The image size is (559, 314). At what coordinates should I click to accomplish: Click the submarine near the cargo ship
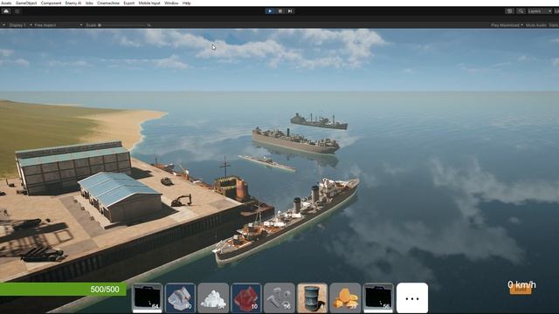267,162
